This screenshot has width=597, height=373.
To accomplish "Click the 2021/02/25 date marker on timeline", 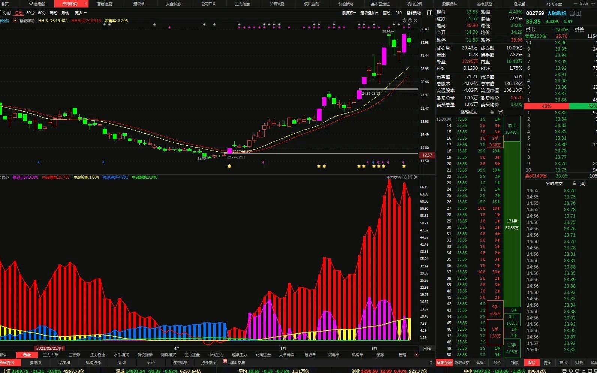I will (x=49, y=348).
